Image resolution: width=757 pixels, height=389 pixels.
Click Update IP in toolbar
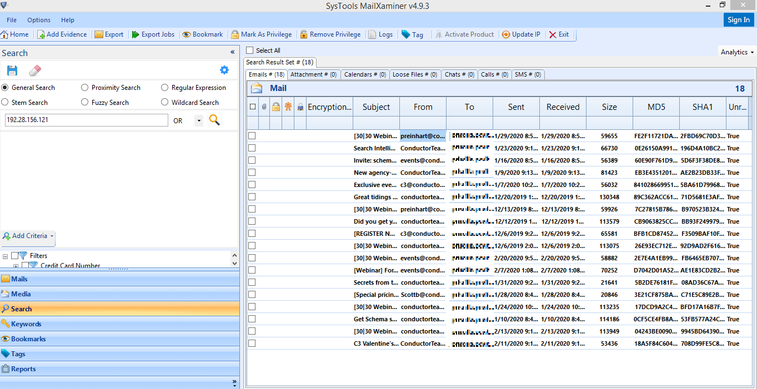(521, 34)
